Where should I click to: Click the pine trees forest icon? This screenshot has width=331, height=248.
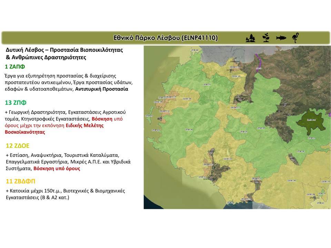(x=251, y=38)
